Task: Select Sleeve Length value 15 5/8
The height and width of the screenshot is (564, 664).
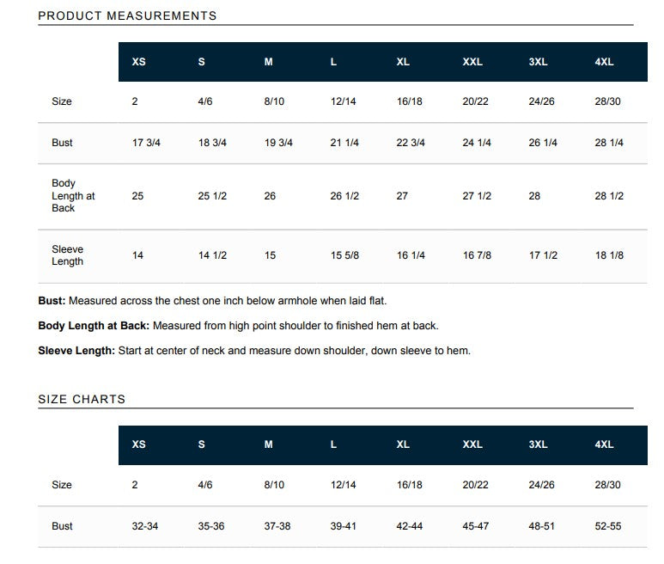Action: click(344, 255)
